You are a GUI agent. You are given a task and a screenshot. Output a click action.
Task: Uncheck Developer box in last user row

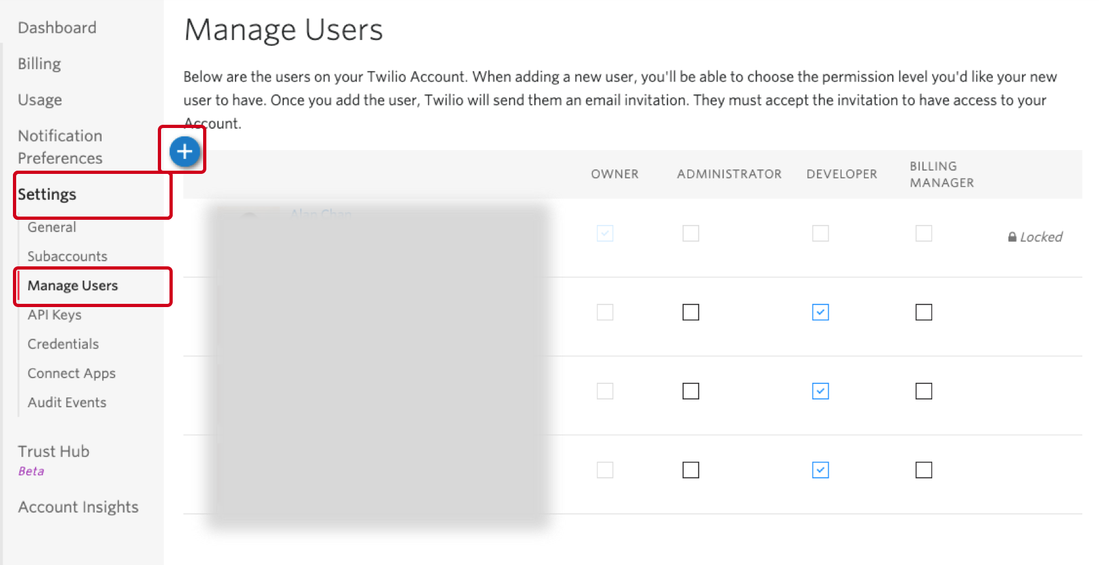click(820, 470)
